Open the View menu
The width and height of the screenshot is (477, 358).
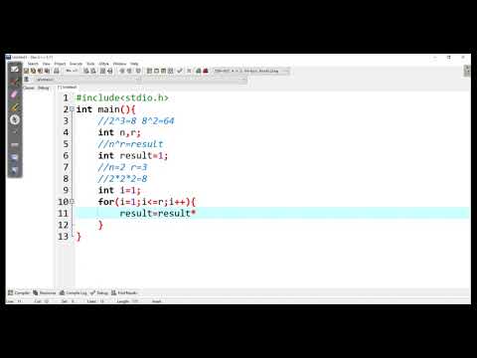(46, 64)
